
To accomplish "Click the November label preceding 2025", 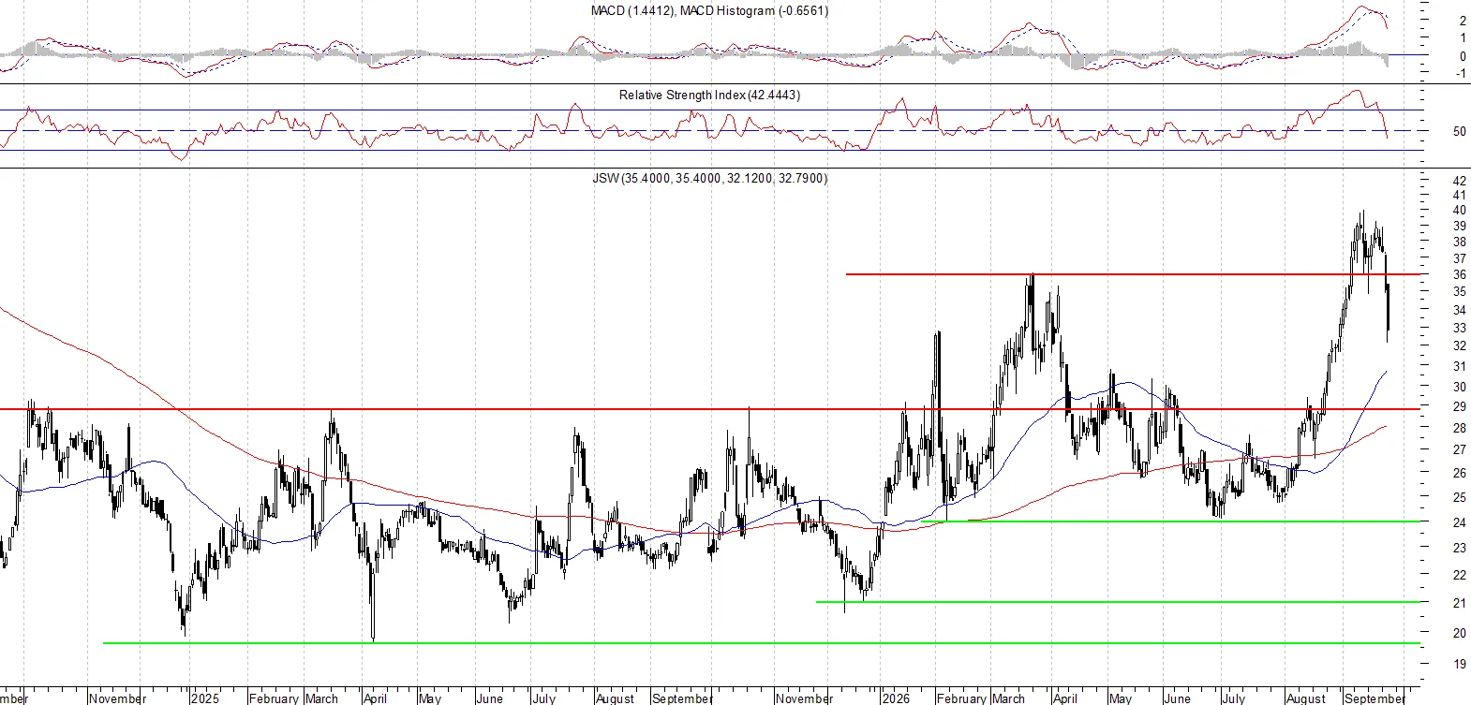I will point(118,698).
